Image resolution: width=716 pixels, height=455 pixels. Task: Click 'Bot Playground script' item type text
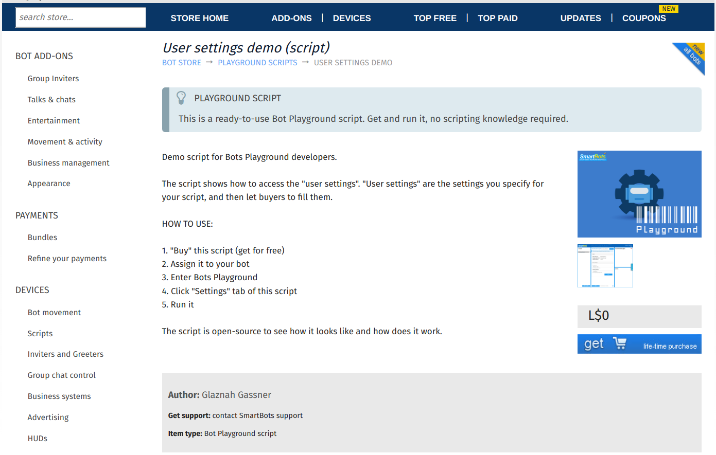[240, 433]
